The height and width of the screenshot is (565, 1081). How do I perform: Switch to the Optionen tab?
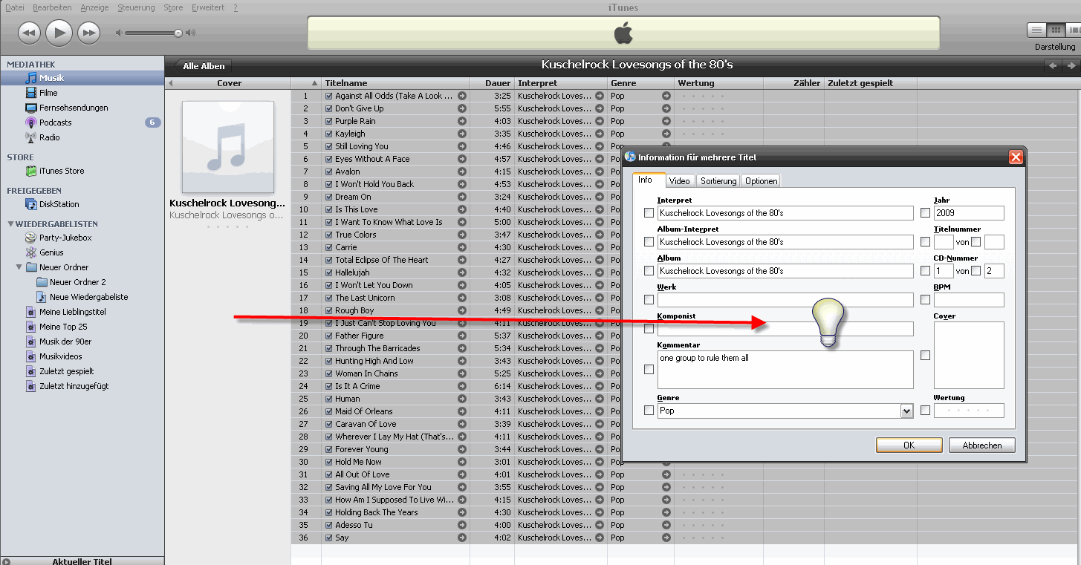click(762, 180)
